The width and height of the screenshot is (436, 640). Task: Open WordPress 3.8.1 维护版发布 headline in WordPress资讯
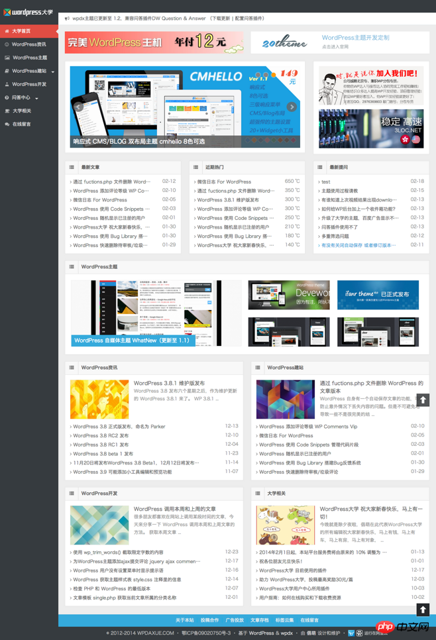point(169,383)
